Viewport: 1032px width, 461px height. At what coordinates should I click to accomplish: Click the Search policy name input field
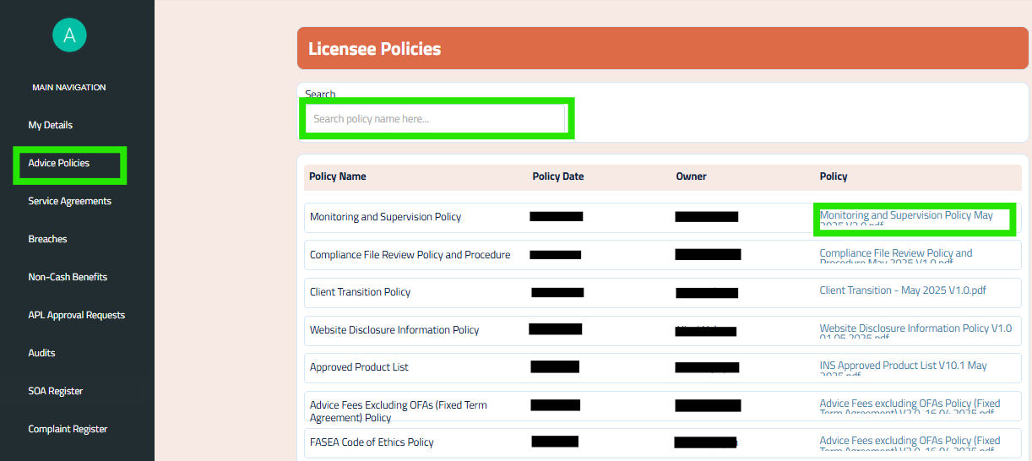(x=436, y=119)
